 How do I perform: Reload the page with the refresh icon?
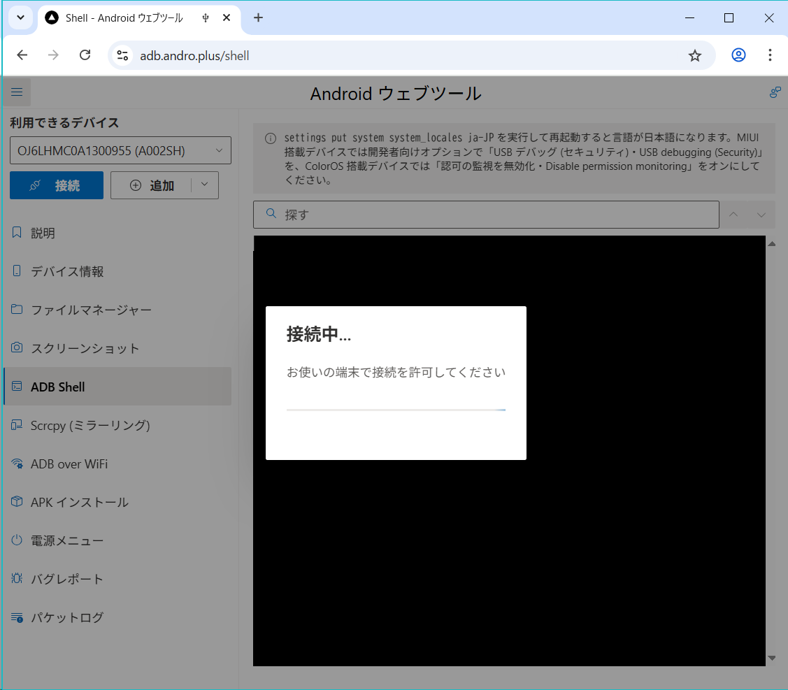coord(85,55)
